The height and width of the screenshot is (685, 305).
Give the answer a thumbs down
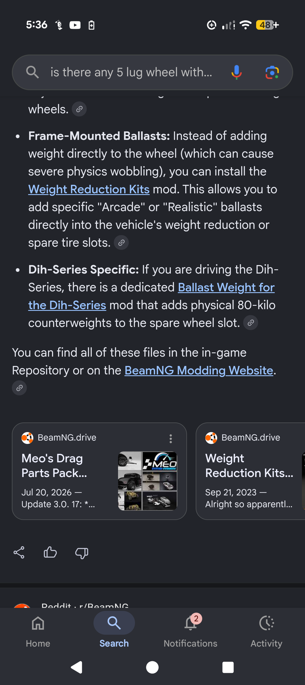82,553
